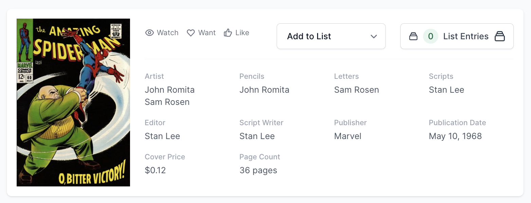Open Stan Lee under Editor
The width and height of the screenshot is (531, 203).
pyautogui.click(x=162, y=136)
